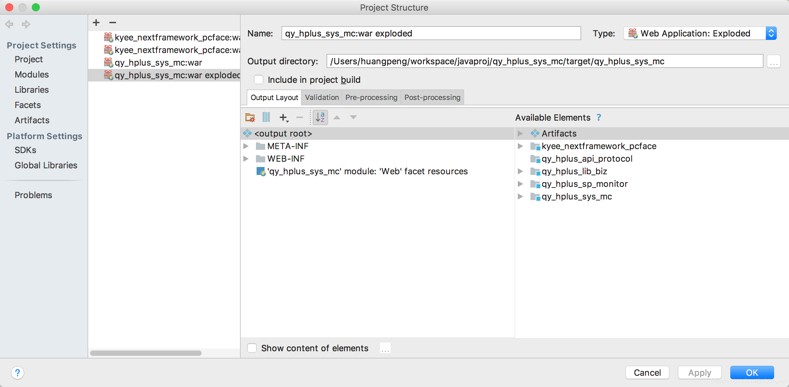Toggle 'Show content of elements'
The width and height of the screenshot is (789, 387).
(252, 348)
